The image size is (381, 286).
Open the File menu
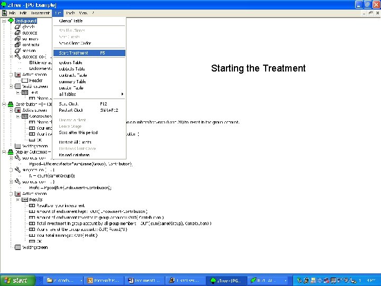pos(12,13)
